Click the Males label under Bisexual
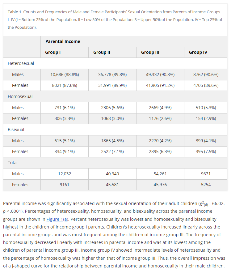 click(18, 141)
